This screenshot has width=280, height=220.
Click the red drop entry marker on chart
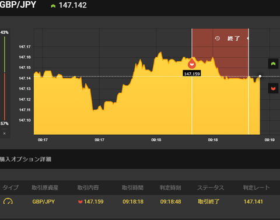pyautogui.click(x=192, y=64)
